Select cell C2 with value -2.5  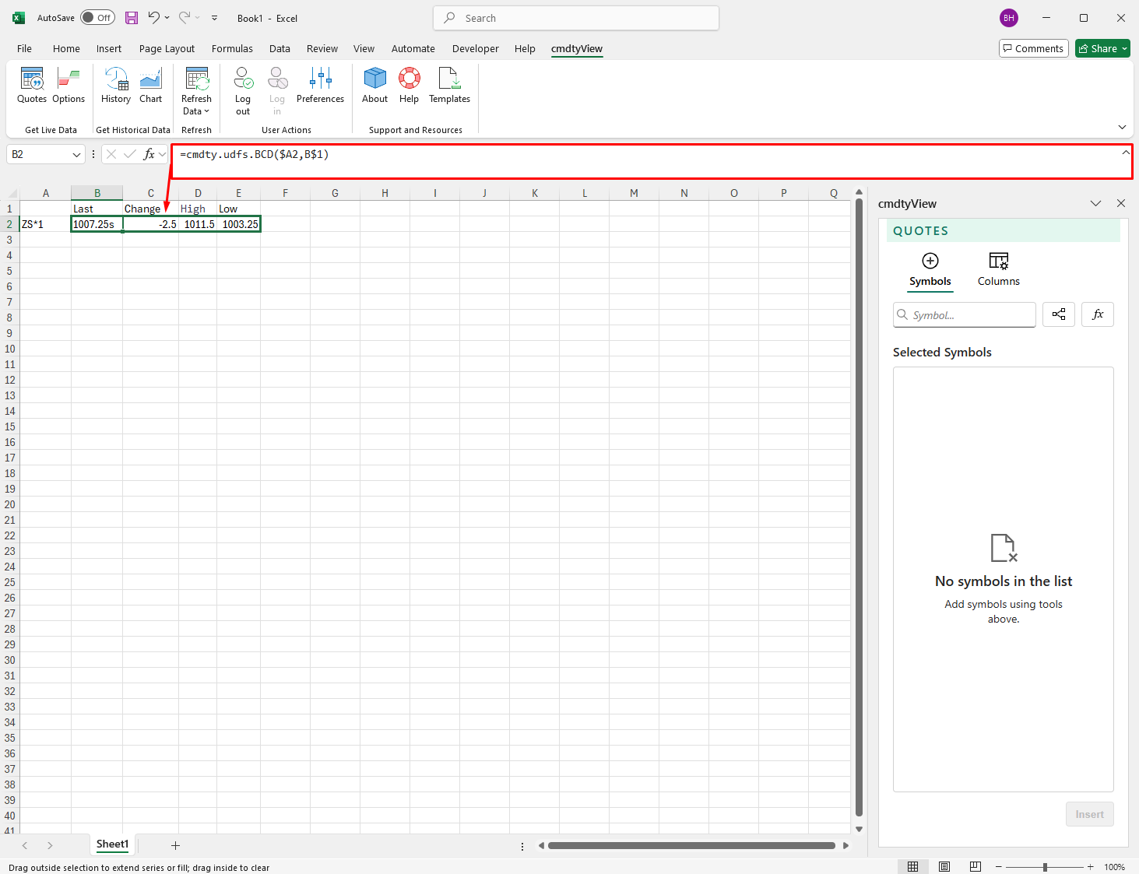(x=150, y=224)
